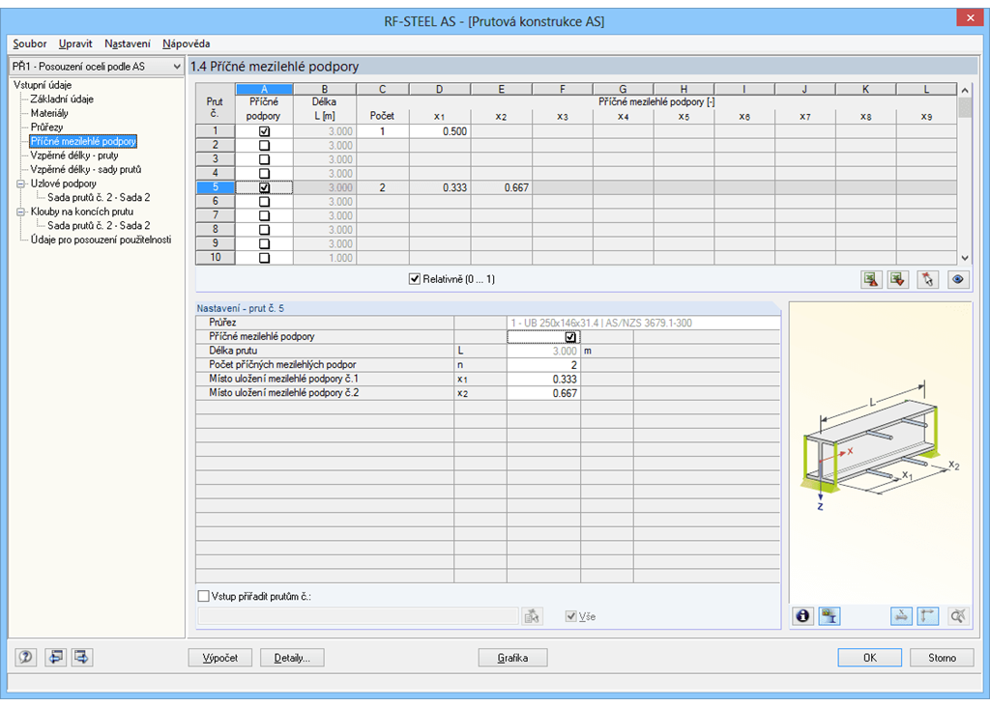Toggle the eye view mode icon
This screenshot has width=990, height=707.
coord(958,279)
